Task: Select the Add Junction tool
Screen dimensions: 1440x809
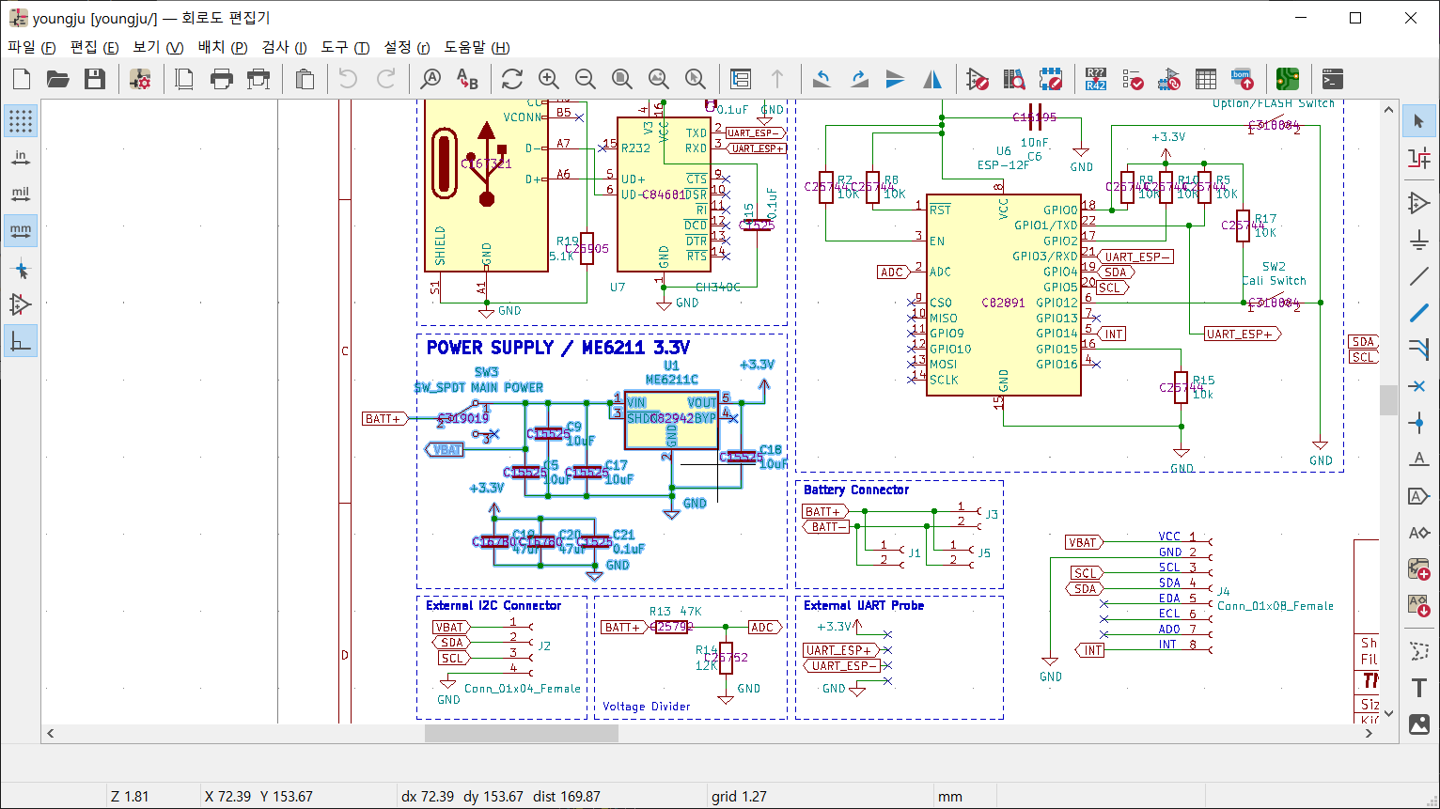Action: (x=1419, y=423)
